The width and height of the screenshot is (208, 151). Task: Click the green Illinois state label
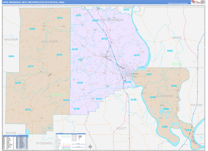[177, 64]
